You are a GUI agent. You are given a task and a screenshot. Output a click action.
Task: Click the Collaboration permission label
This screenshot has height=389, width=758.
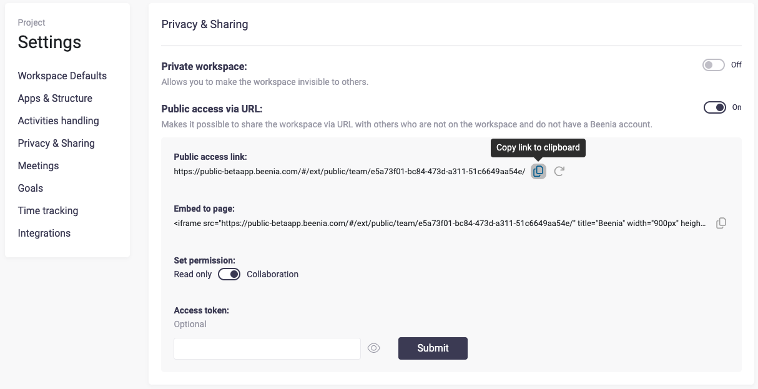[x=272, y=274]
